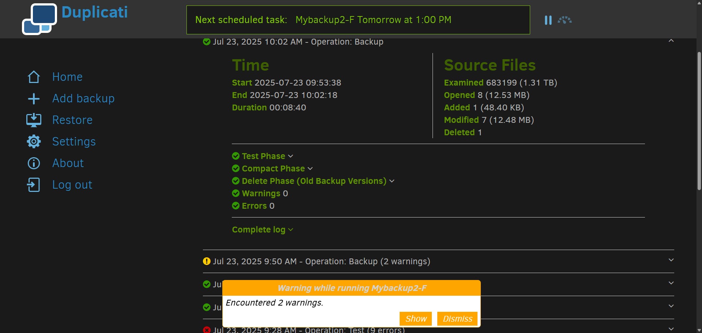Open the Add backup menu item
The height and width of the screenshot is (333, 702).
point(83,98)
